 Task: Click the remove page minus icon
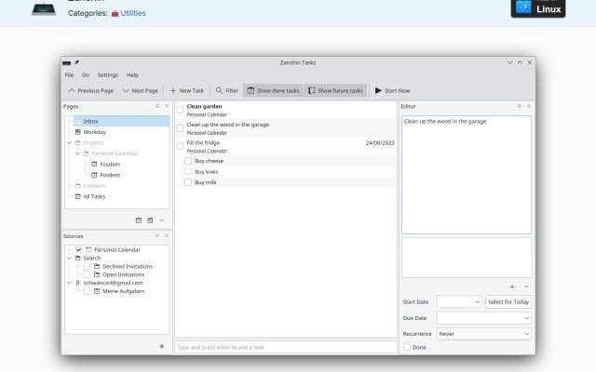(162, 220)
